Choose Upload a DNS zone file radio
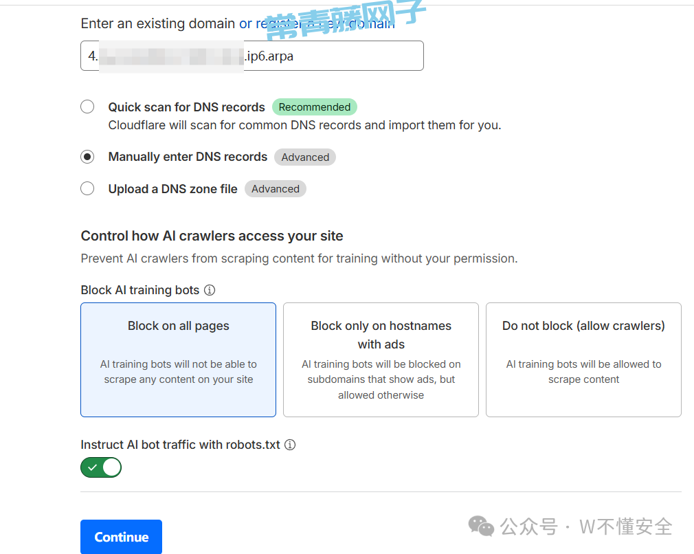694x554 pixels. tap(87, 188)
